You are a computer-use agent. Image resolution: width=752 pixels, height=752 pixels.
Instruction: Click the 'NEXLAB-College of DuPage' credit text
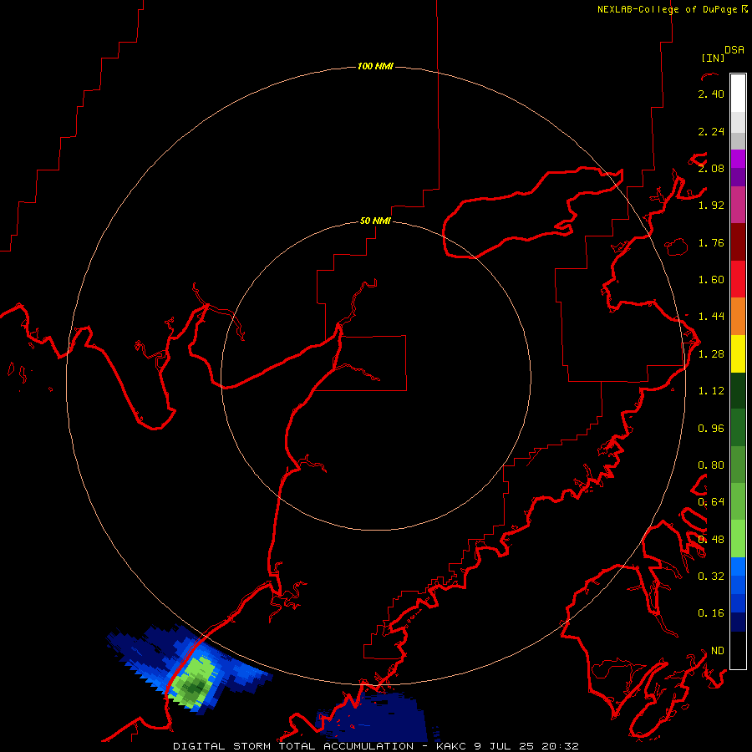pyautogui.click(x=667, y=9)
